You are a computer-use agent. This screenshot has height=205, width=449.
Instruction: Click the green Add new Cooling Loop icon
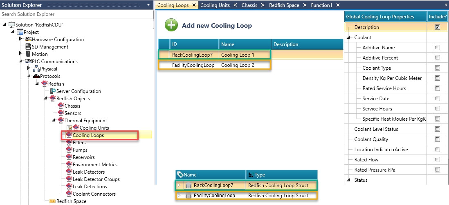pyautogui.click(x=171, y=25)
